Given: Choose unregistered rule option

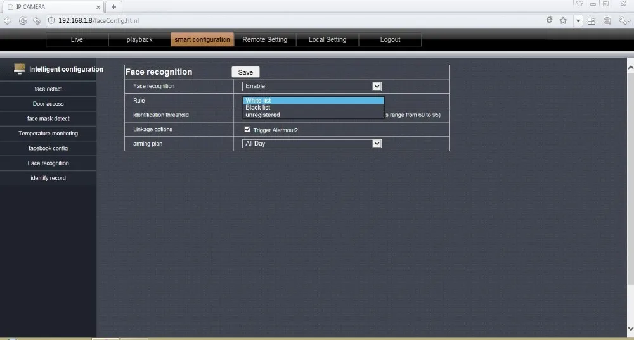Looking at the screenshot, I should click(313, 115).
